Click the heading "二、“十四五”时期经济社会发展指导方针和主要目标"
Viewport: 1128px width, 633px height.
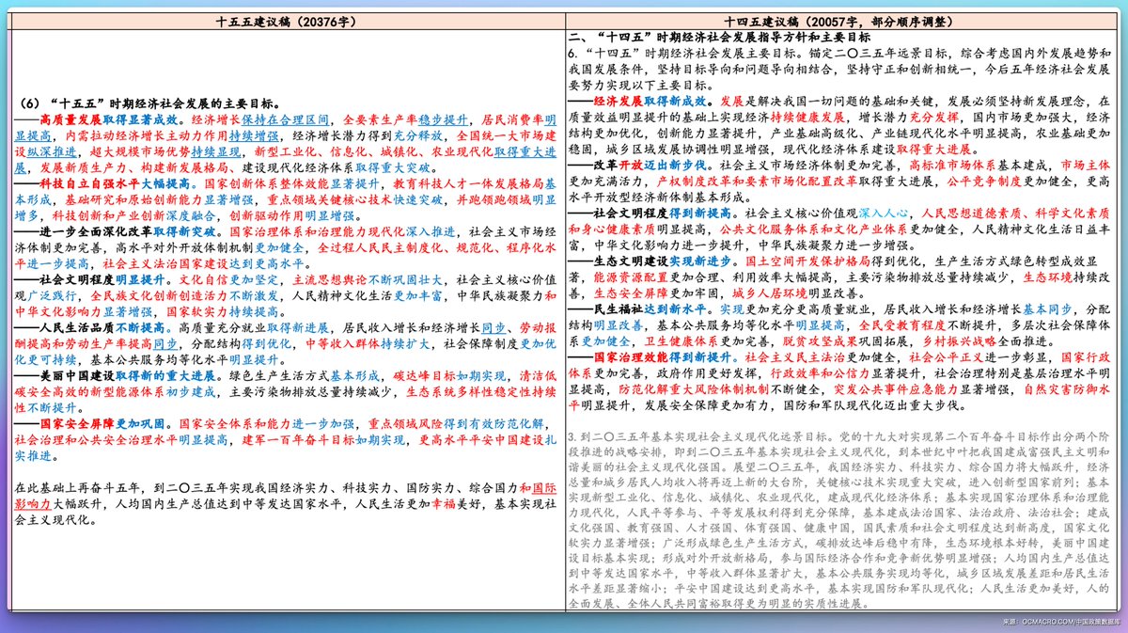718,37
